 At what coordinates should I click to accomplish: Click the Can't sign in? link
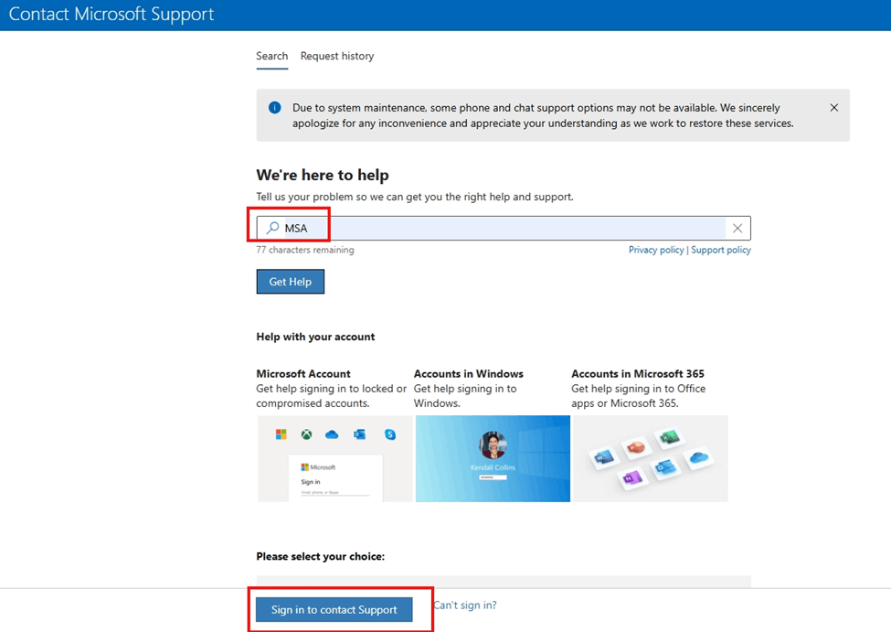pyautogui.click(x=465, y=605)
